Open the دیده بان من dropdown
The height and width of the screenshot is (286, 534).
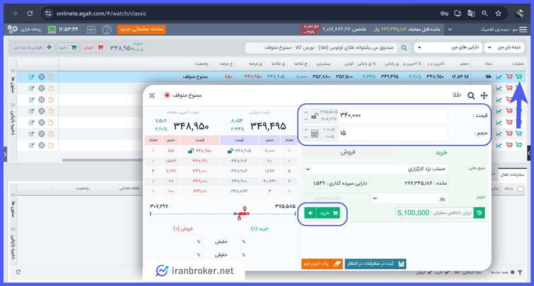pyautogui.click(x=505, y=47)
